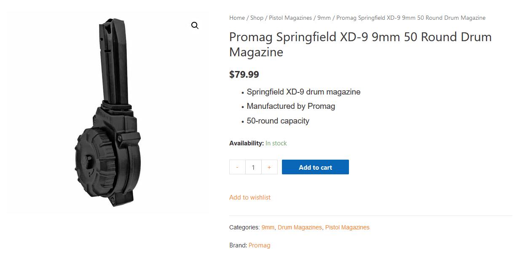This screenshot has height=255, width=523.
Task: Open Shop breadcrumb link
Action: pyautogui.click(x=257, y=18)
